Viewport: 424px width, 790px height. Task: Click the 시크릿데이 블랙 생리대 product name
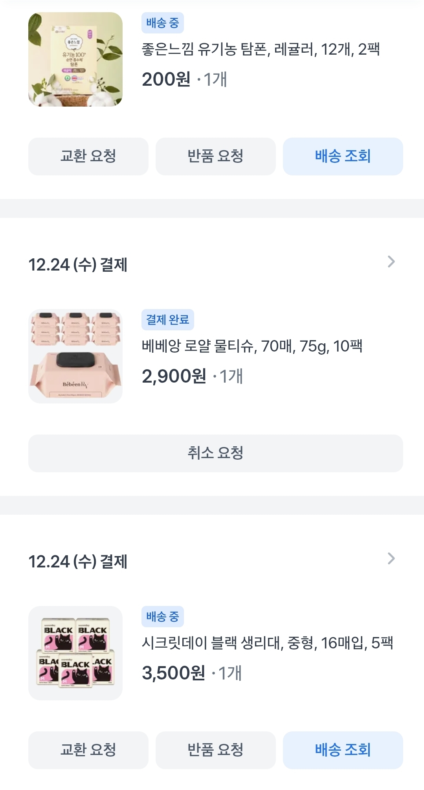point(267,643)
